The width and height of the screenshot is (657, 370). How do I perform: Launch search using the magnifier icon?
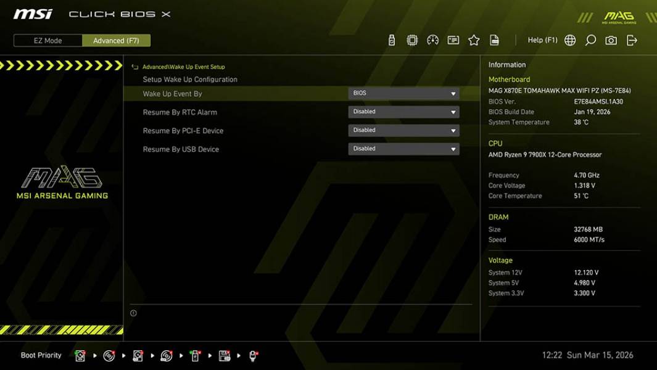point(590,39)
